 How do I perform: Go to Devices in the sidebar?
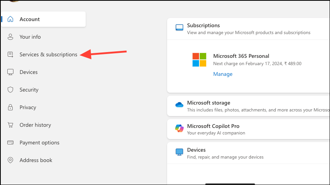click(29, 72)
